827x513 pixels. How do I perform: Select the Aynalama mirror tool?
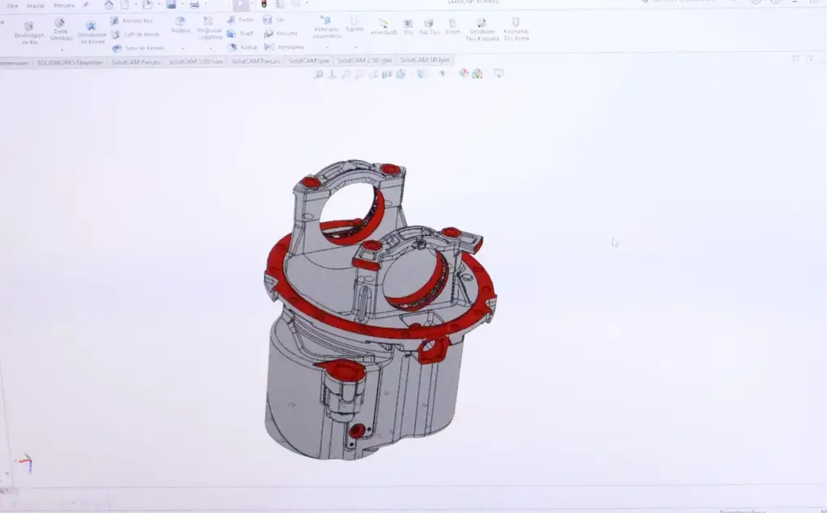[283, 47]
